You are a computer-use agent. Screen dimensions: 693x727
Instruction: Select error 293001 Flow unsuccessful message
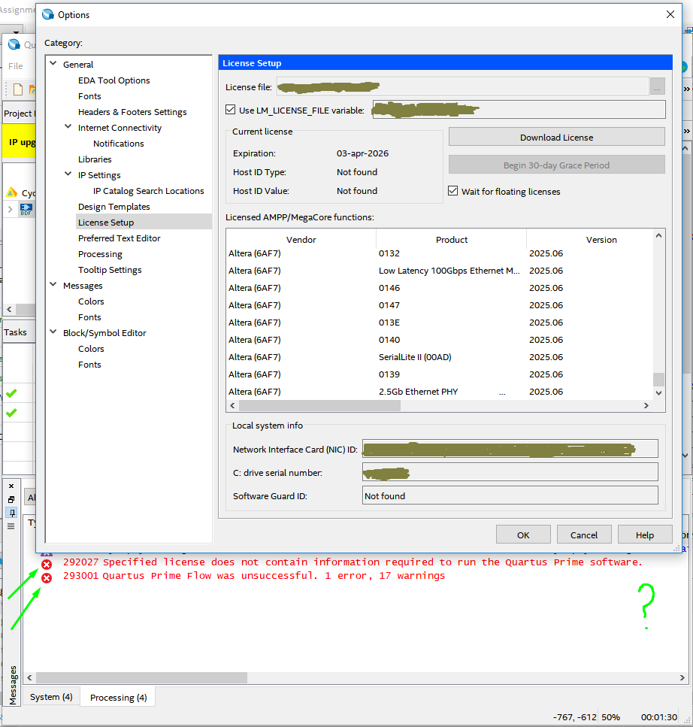[x=253, y=575]
